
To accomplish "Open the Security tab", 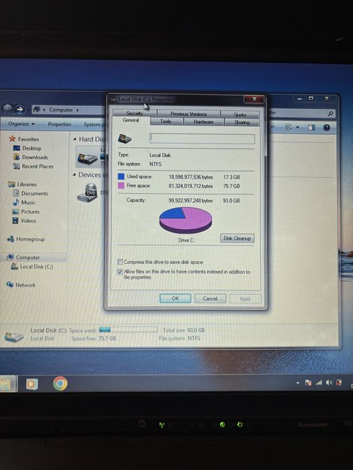I will pos(134,113).
